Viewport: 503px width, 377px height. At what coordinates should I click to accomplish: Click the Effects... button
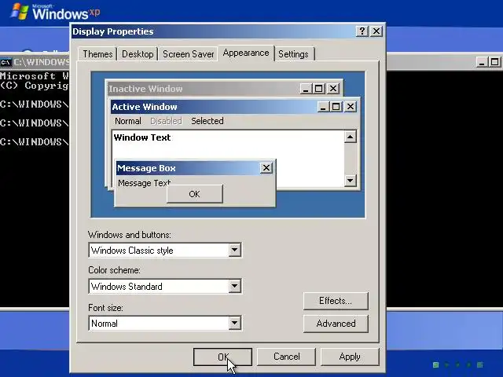click(x=336, y=301)
